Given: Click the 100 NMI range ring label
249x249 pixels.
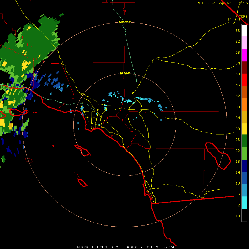Looking at the screenshot, I should click(x=124, y=22).
